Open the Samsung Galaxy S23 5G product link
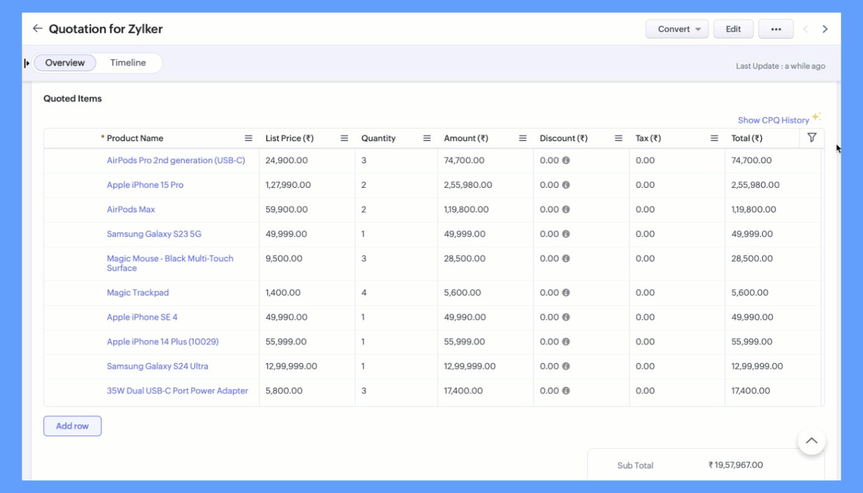 (x=154, y=234)
